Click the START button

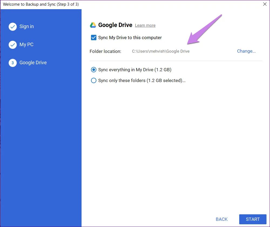(x=253, y=219)
